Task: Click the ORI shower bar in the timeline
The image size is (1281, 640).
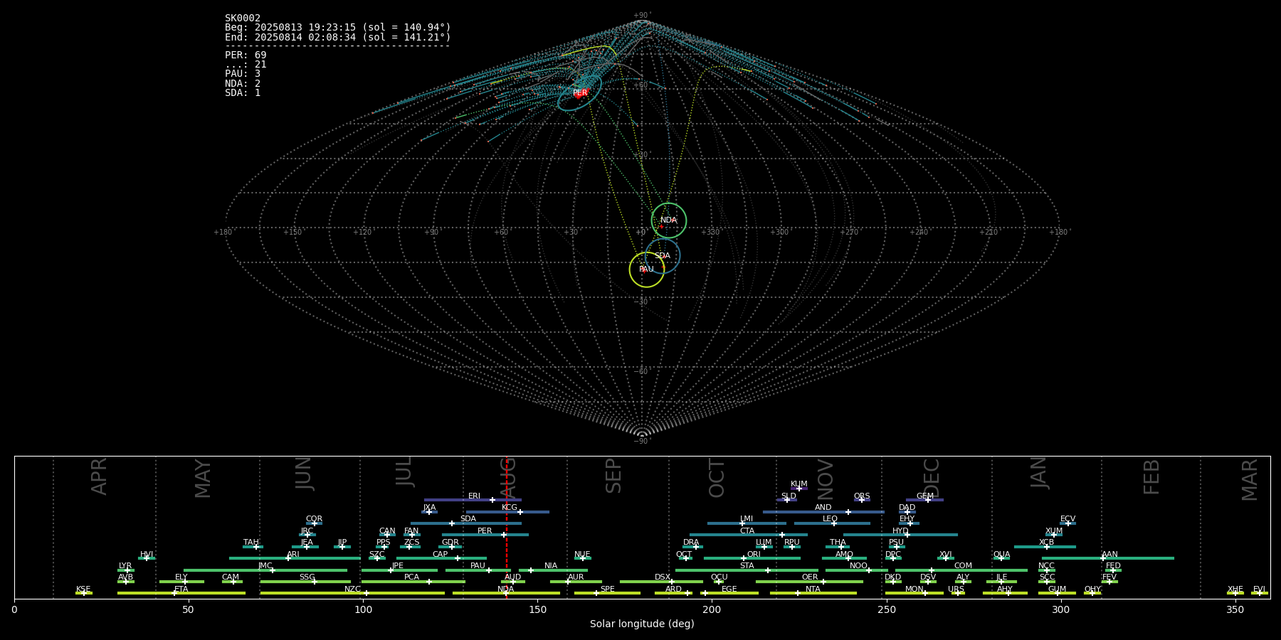Action: (752, 558)
